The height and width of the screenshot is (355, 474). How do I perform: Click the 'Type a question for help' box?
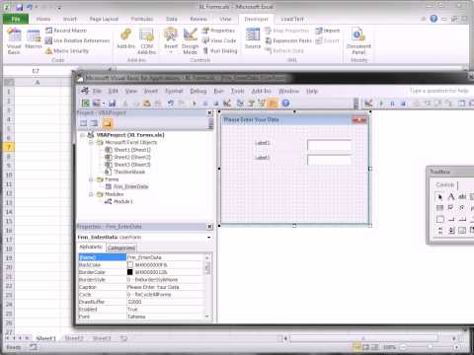439,91
